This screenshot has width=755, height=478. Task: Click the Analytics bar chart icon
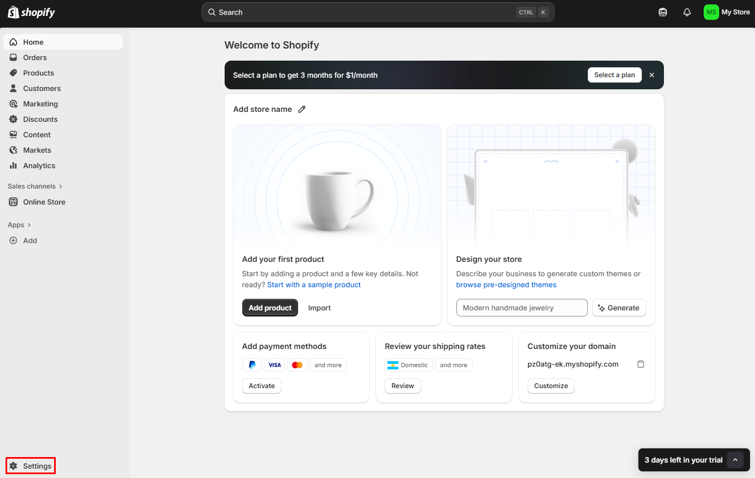[x=13, y=165]
